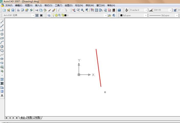Open the QuickCalc calculator icon
This screenshot has width=180, height=123.
coord(114,10)
